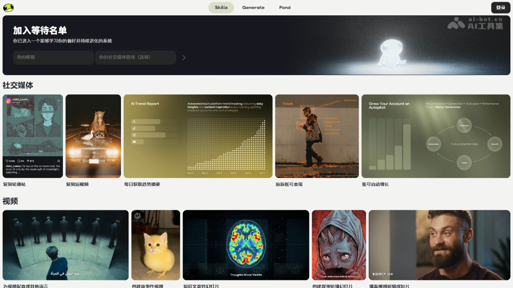Focus the 你的邮箱 email input field
The width and height of the screenshot is (513, 288).
pyautogui.click(x=53, y=58)
